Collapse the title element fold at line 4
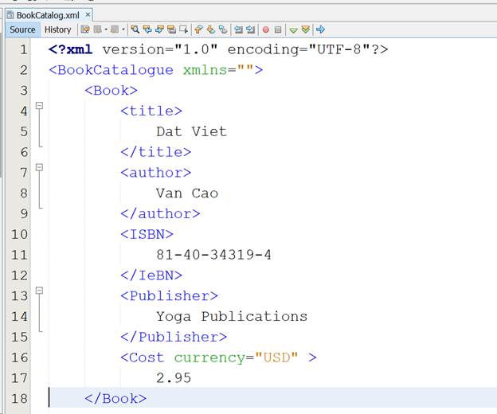 (39, 105)
